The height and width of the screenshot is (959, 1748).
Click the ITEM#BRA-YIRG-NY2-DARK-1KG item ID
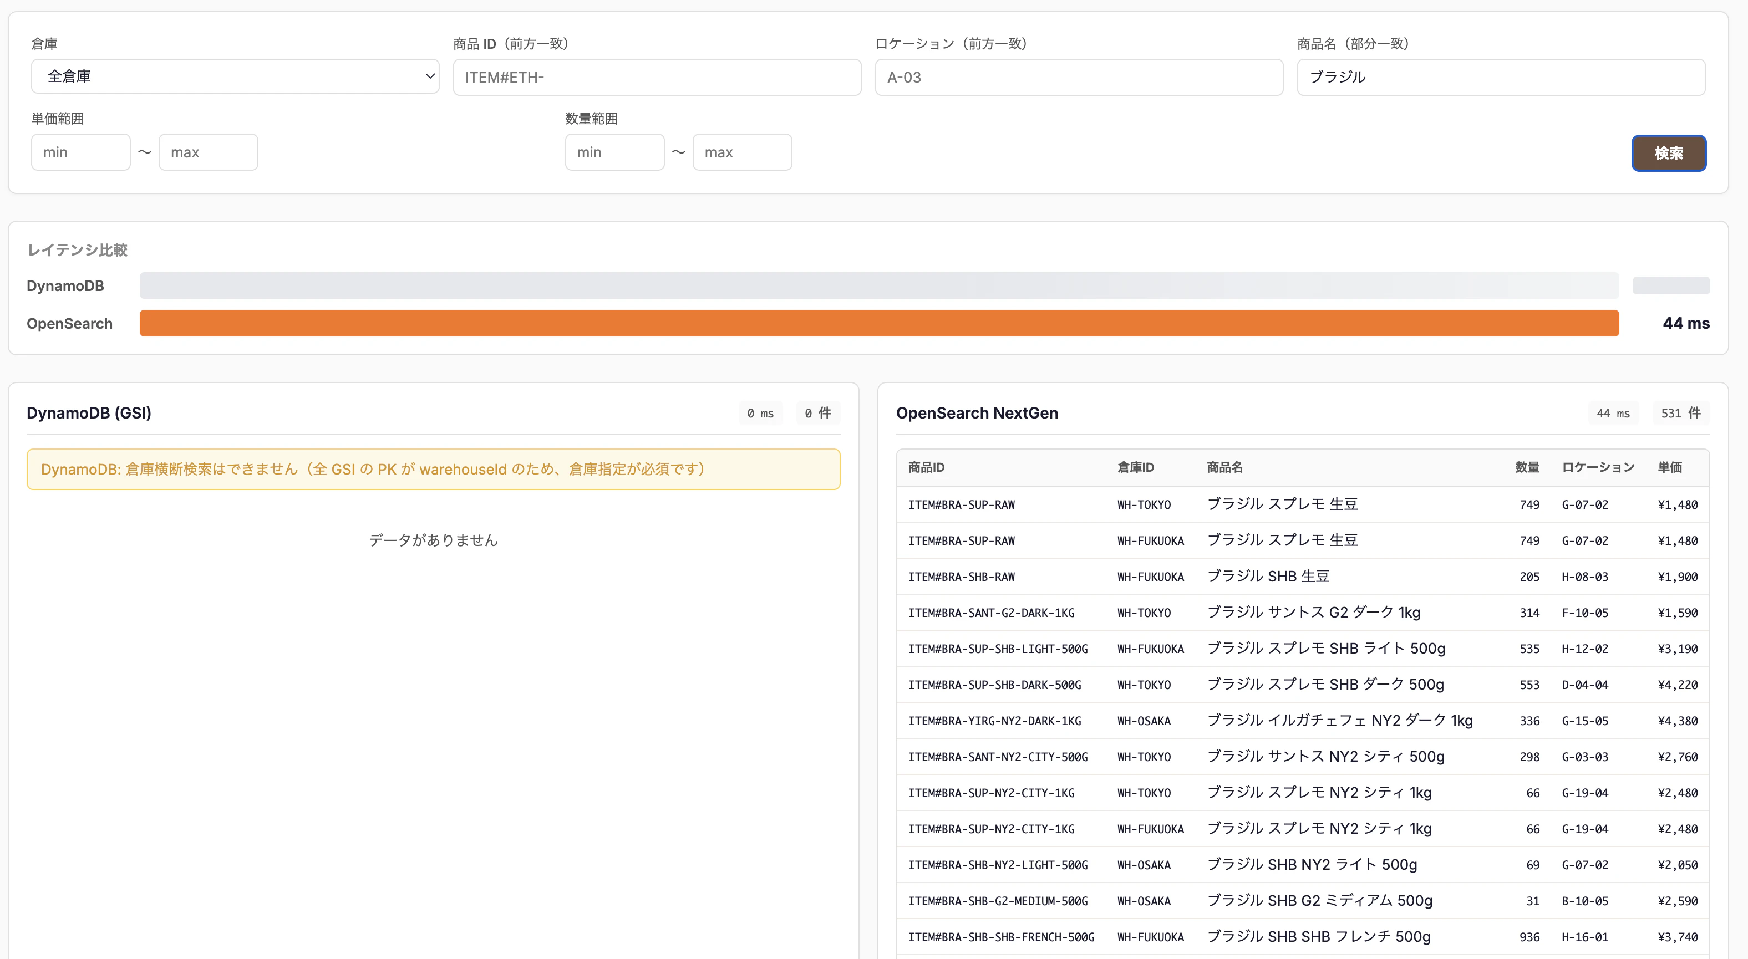coord(995,720)
